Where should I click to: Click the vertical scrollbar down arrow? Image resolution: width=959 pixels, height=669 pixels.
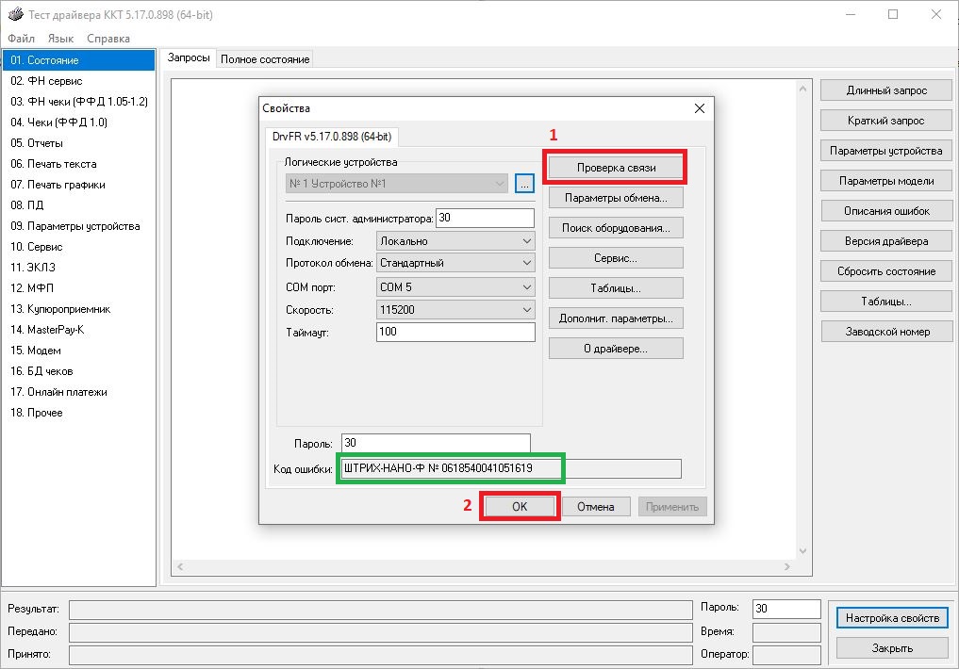[802, 550]
